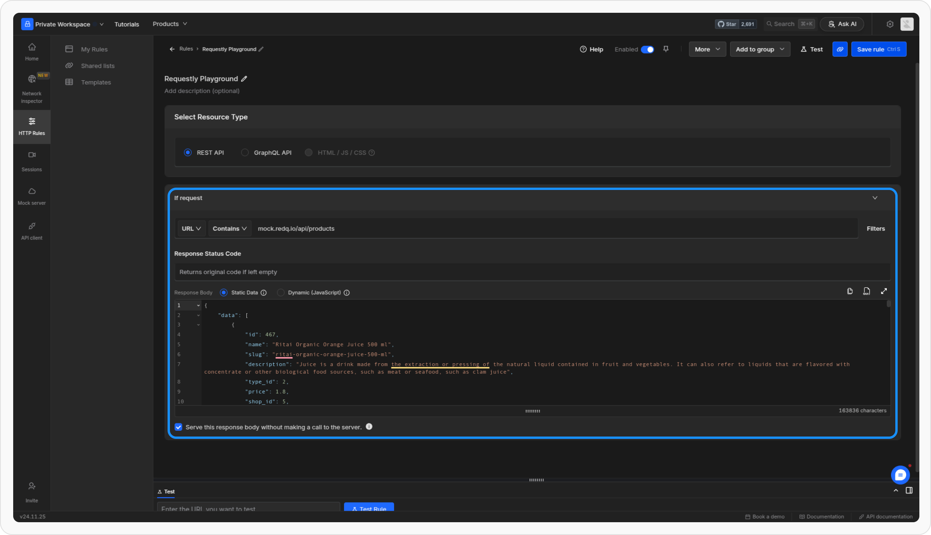931x535 pixels.
Task: Open the Contains operator dropdown
Action: (x=229, y=229)
